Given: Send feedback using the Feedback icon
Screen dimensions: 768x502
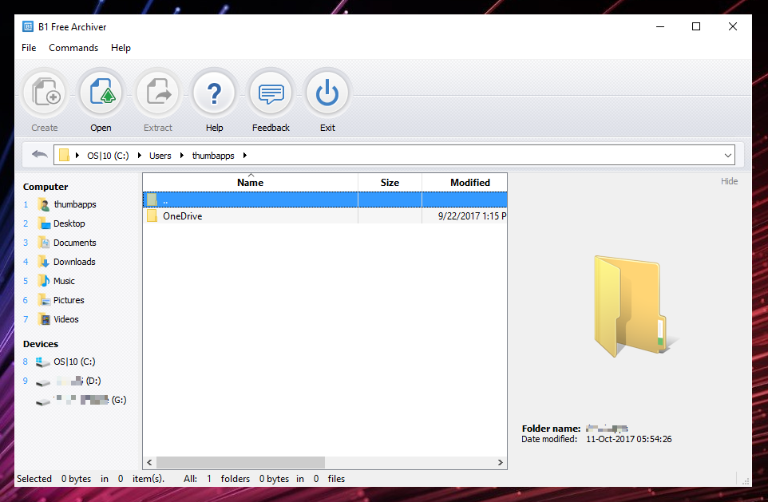Looking at the screenshot, I should (x=271, y=93).
